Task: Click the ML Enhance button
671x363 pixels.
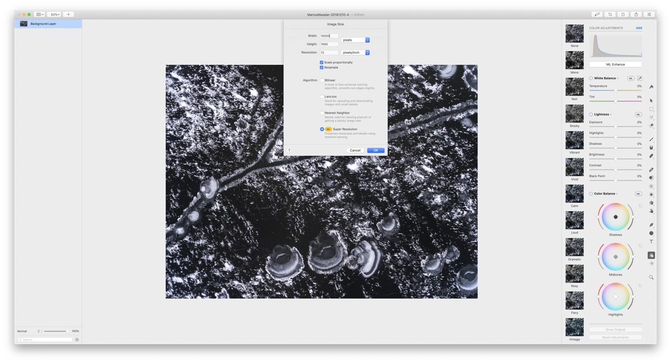Action: [x=616, y=64]
